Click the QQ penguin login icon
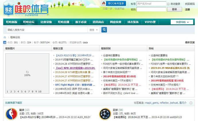Viewport: 198px width, 121px height. [x=104, y=3]
